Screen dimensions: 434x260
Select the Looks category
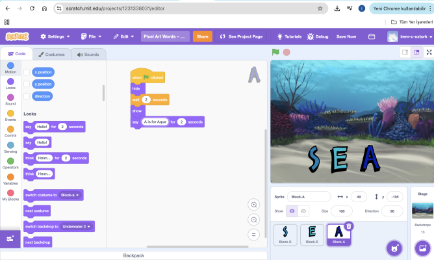pyautogui.click(x=10, y=84)
